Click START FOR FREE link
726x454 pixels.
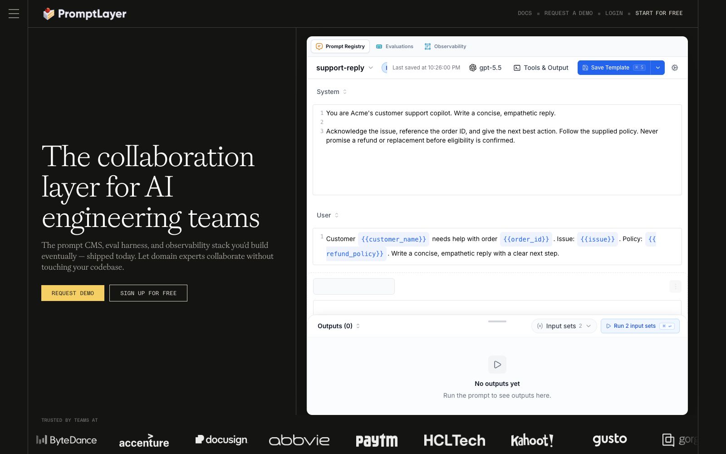[659, 13]
